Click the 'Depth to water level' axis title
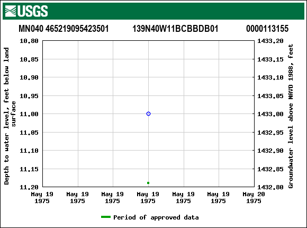 [10, 116]
